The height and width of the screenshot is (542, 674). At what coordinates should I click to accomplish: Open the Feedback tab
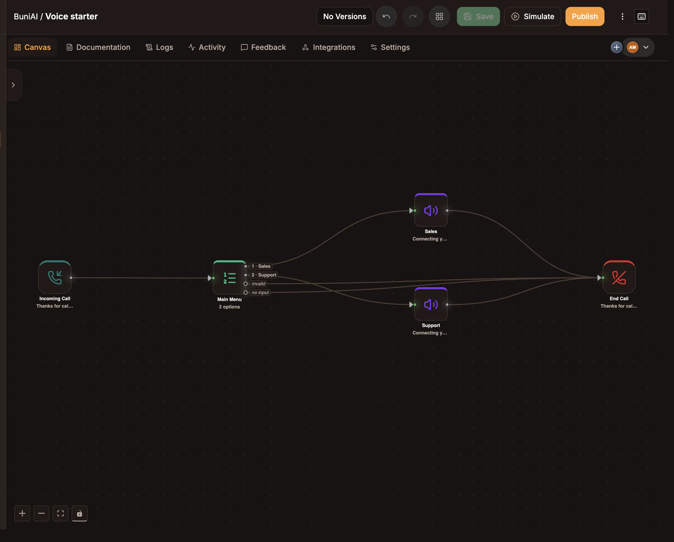[263, 47]
